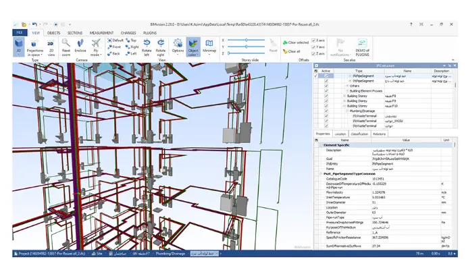Rotate the model left

point(147,47)
